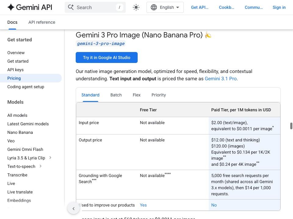Click the globe language icon

(x=154, y=7)
